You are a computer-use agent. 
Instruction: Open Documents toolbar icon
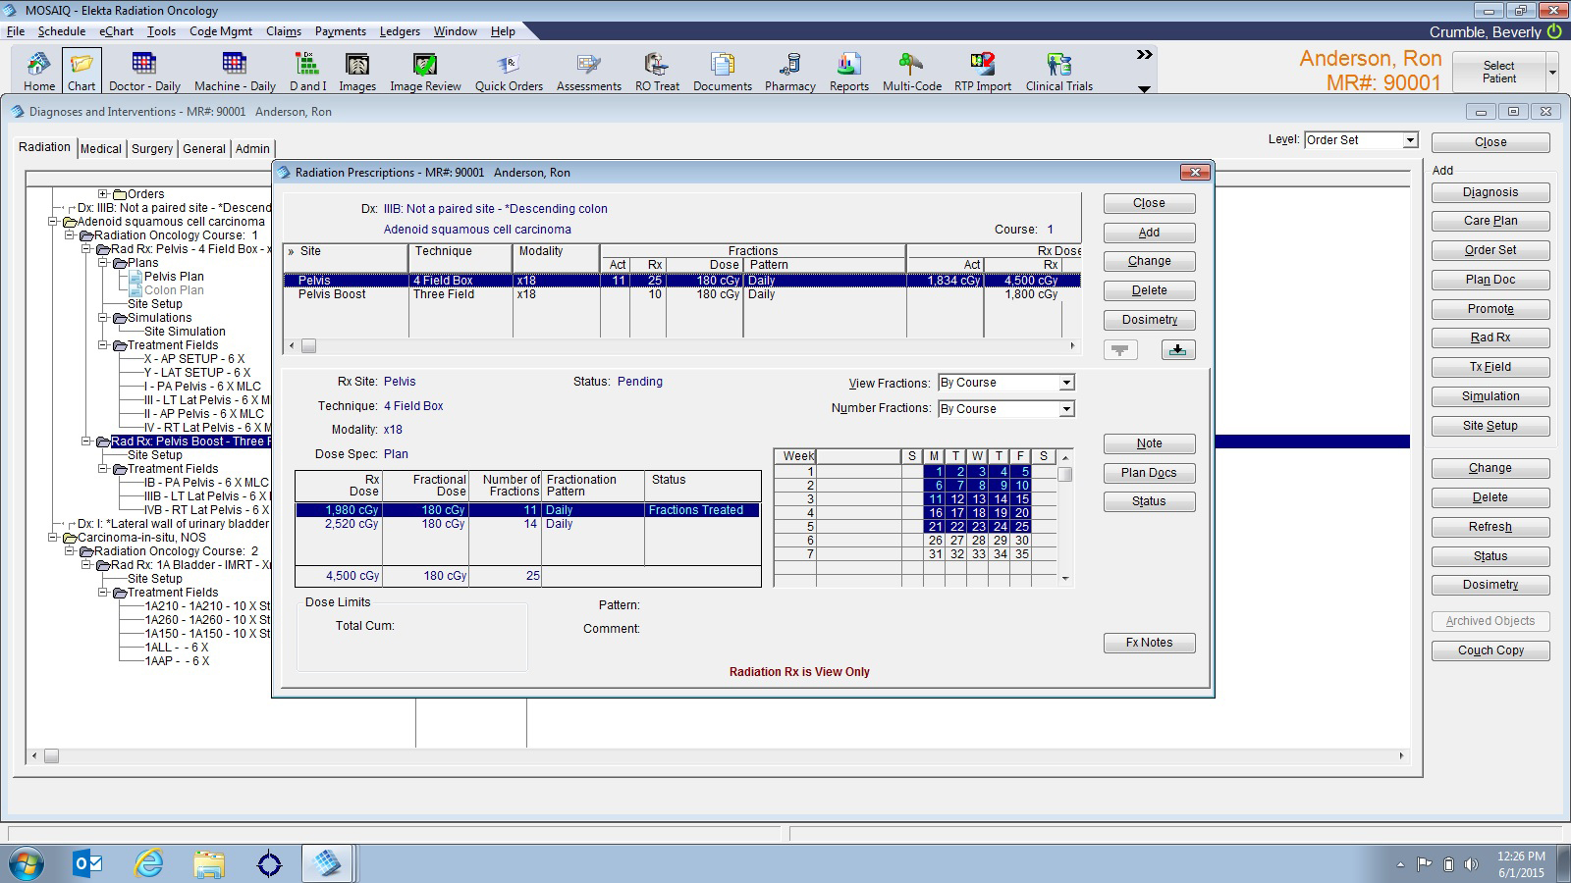[723, 72]
